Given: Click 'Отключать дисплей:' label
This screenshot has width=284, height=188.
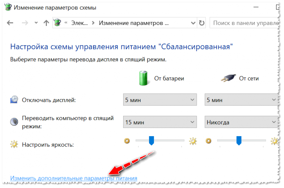Looking at the screenshot, I should pos(49,100).
